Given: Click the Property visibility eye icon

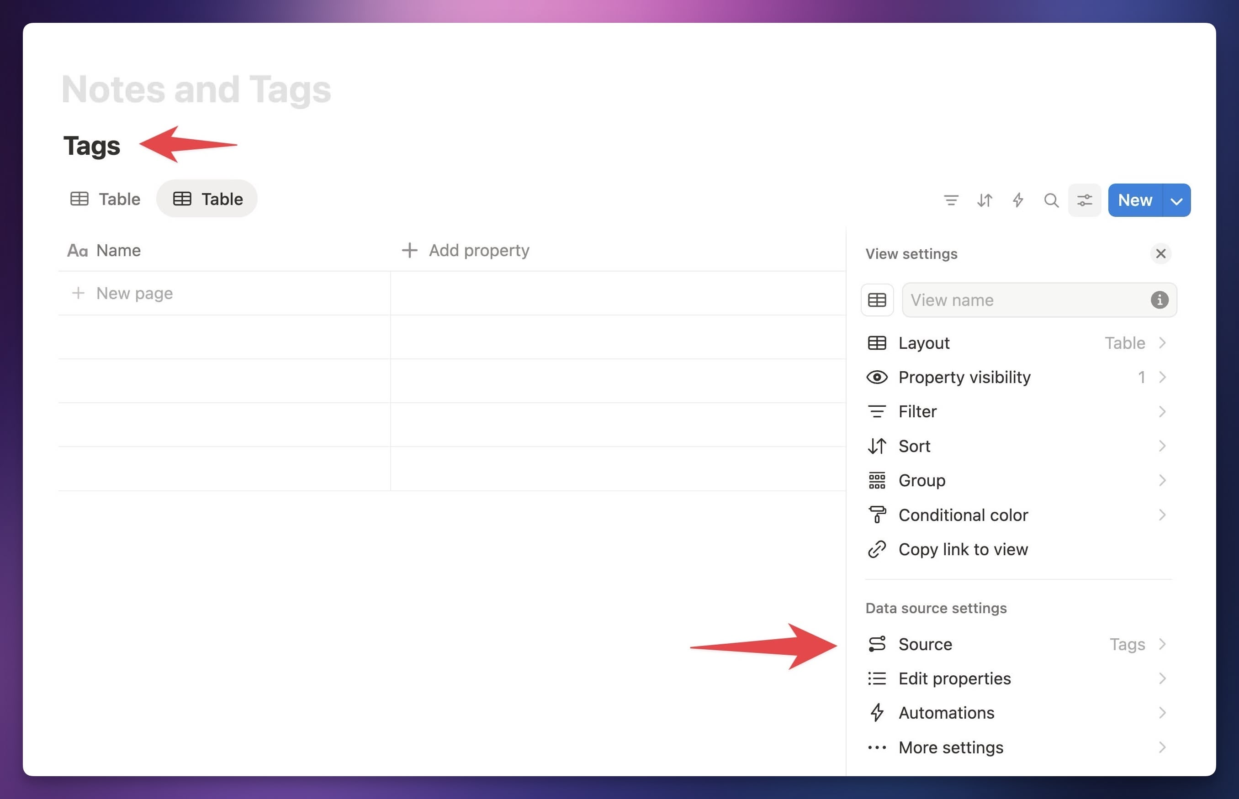Looking at the screenshot, I should point(877,377).
